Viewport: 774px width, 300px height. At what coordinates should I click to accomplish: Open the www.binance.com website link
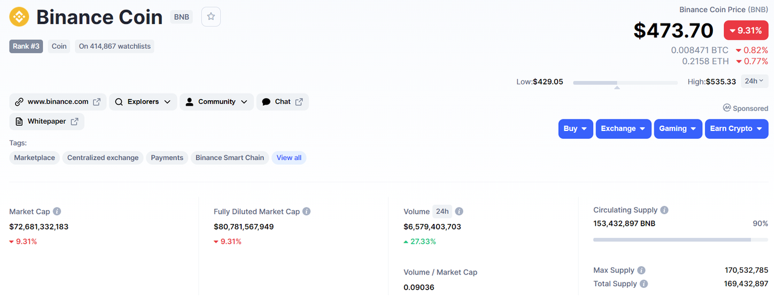[57, 102]
